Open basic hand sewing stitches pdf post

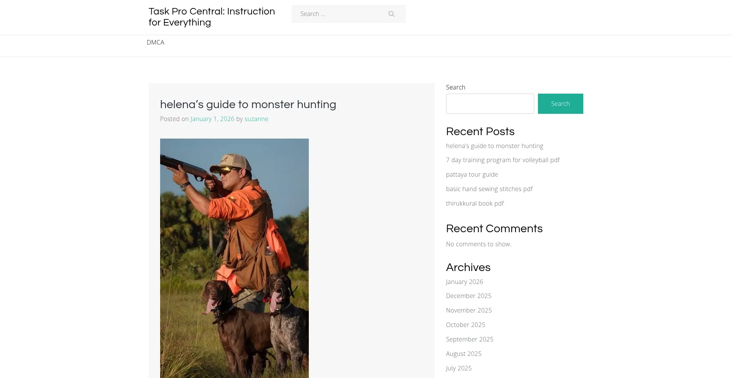[489, 189]
